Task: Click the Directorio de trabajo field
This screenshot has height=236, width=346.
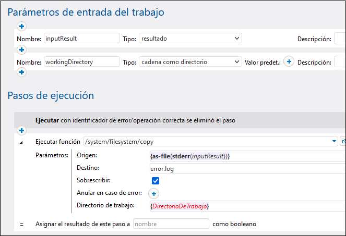Action: pyautogui.click(x=246, y=206)
